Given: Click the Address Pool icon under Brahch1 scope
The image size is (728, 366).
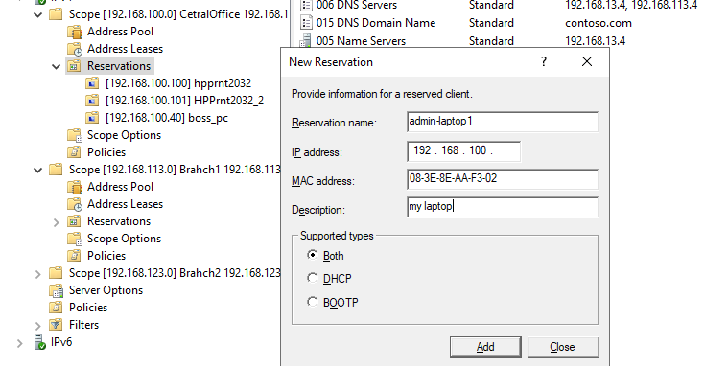Looking at the screenshot, I should (x=74, y=187).
